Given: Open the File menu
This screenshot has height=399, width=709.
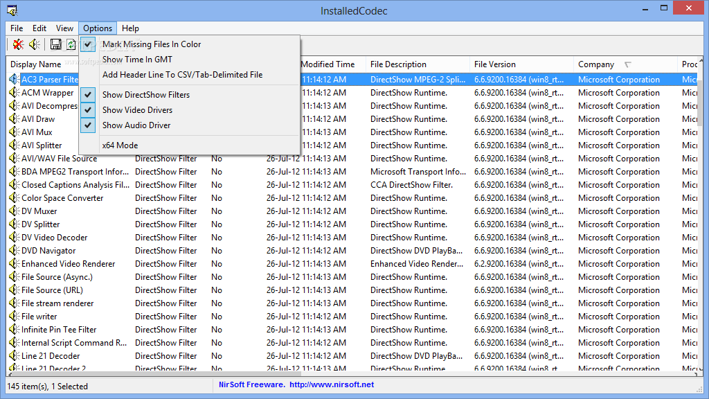Looking at the screenshot, I should 17,28.
